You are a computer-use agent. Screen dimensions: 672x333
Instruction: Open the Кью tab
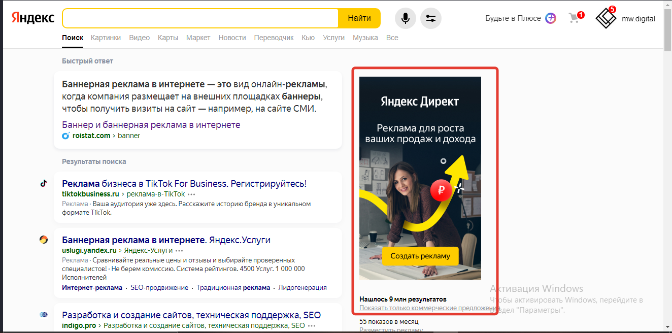[x=308, y=38]
